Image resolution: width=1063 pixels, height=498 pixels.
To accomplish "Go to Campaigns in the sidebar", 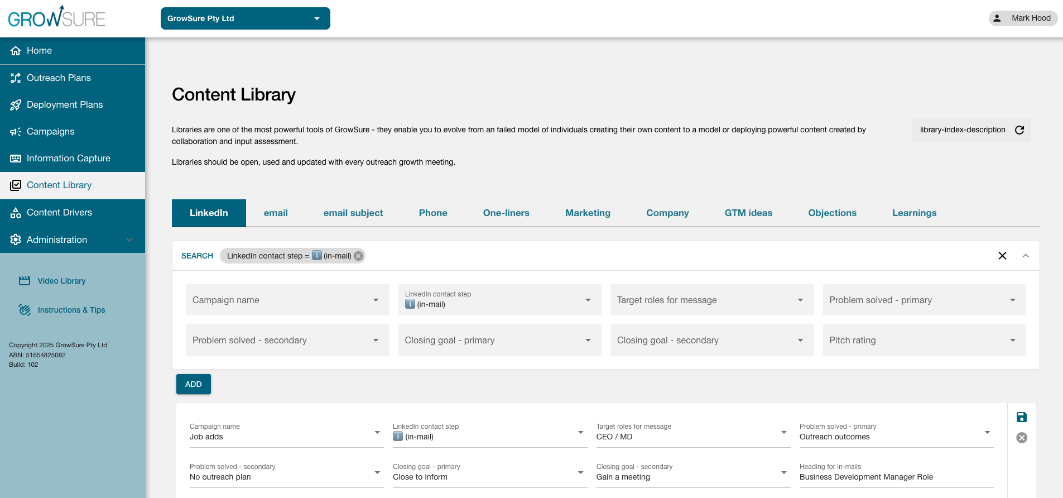I will (73, 132).
